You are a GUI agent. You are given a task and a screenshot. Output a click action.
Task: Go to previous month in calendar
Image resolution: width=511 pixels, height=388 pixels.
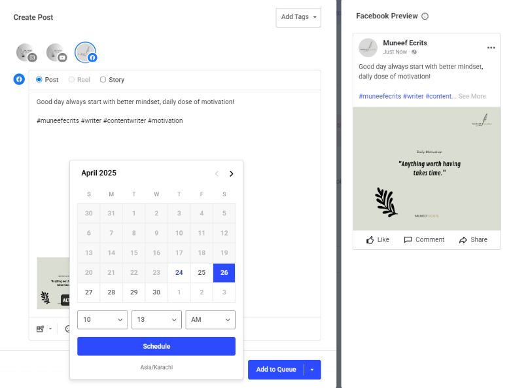(x=217, y=173)
